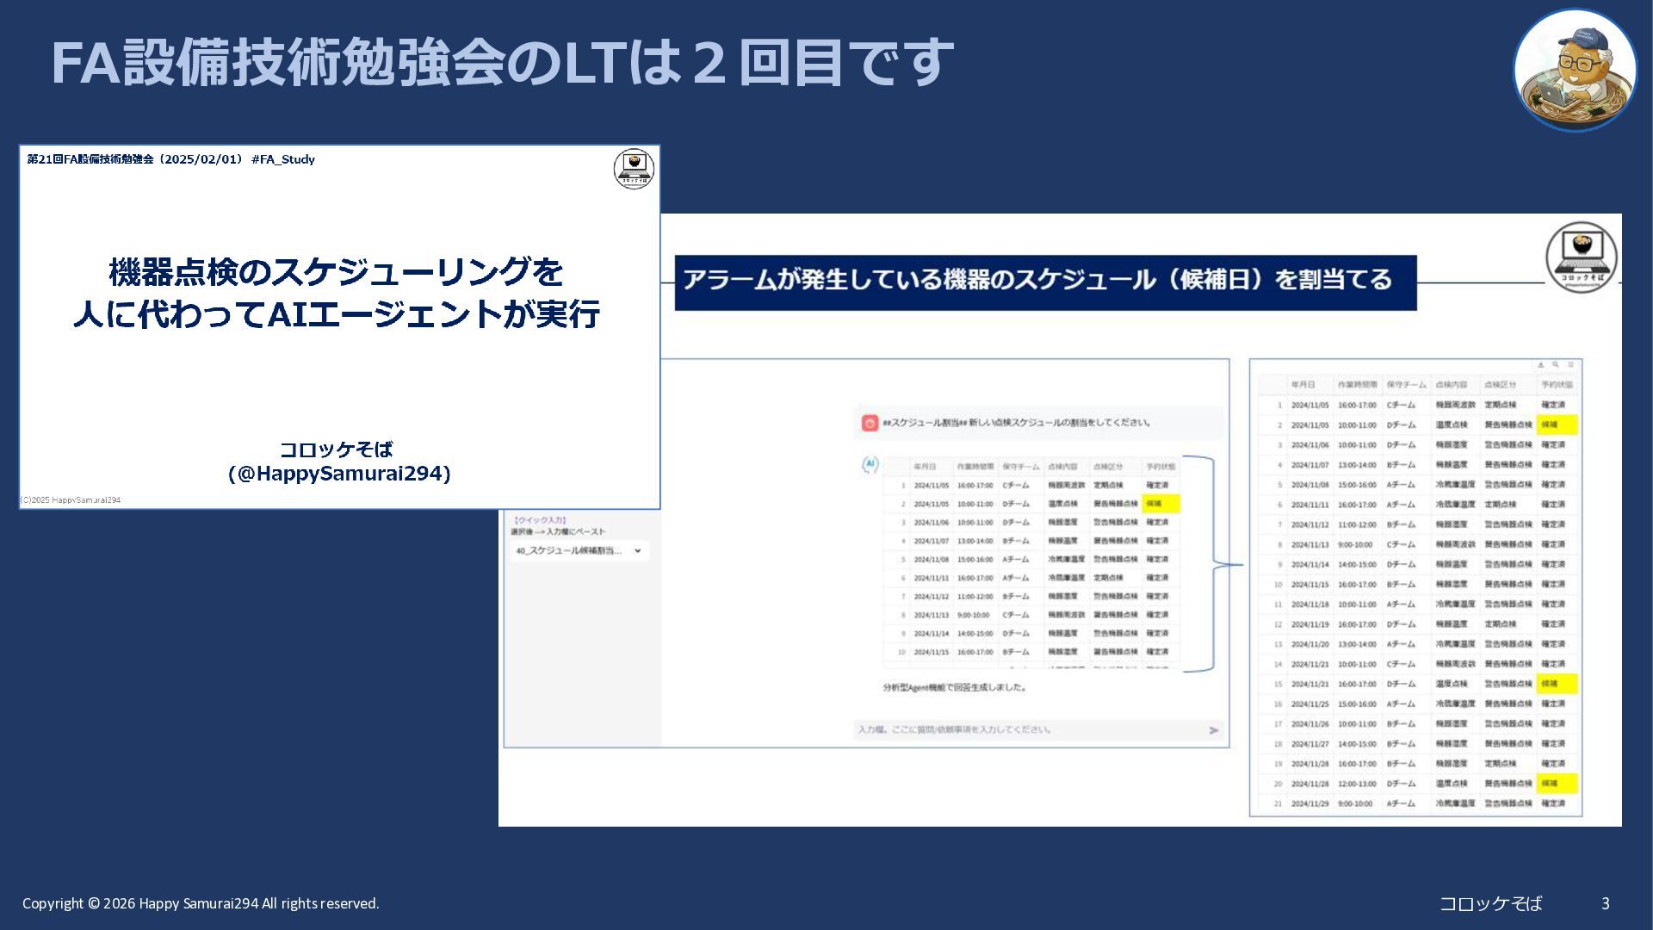1653x930 pixels.
Task: Click the @HappySamurai294 handle text
Action: pos(339,474)
